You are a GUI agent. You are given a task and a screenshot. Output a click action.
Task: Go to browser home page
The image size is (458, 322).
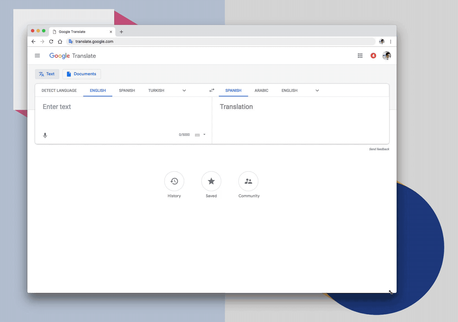click(x=60, y=41)
